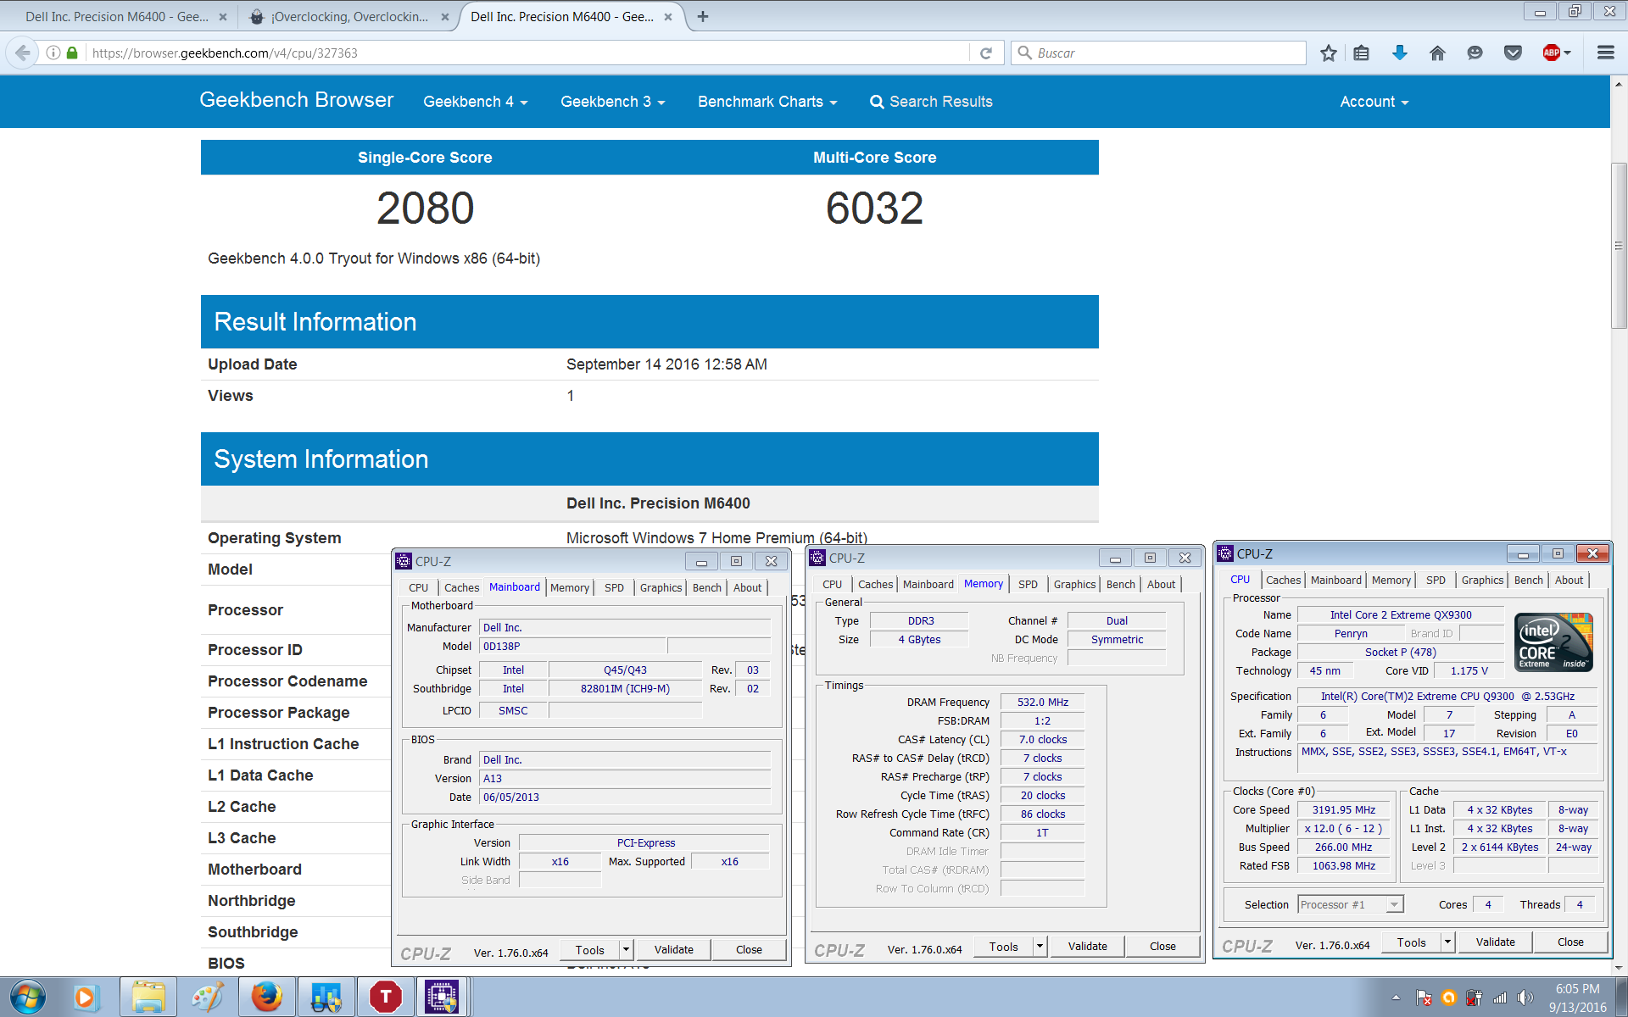
Task: Open Search Results link
Action: pos(931,102)
